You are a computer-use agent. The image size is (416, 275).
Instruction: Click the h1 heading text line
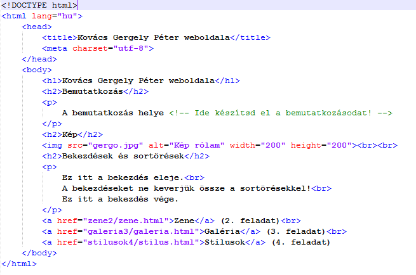140,80
